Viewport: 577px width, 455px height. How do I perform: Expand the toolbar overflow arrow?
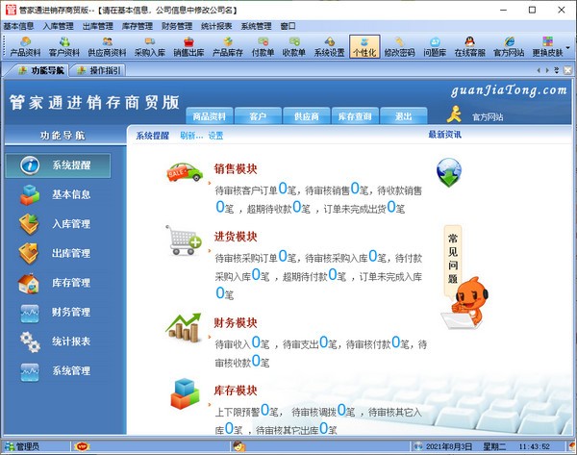pyautogui.click(x=567, y=47)
